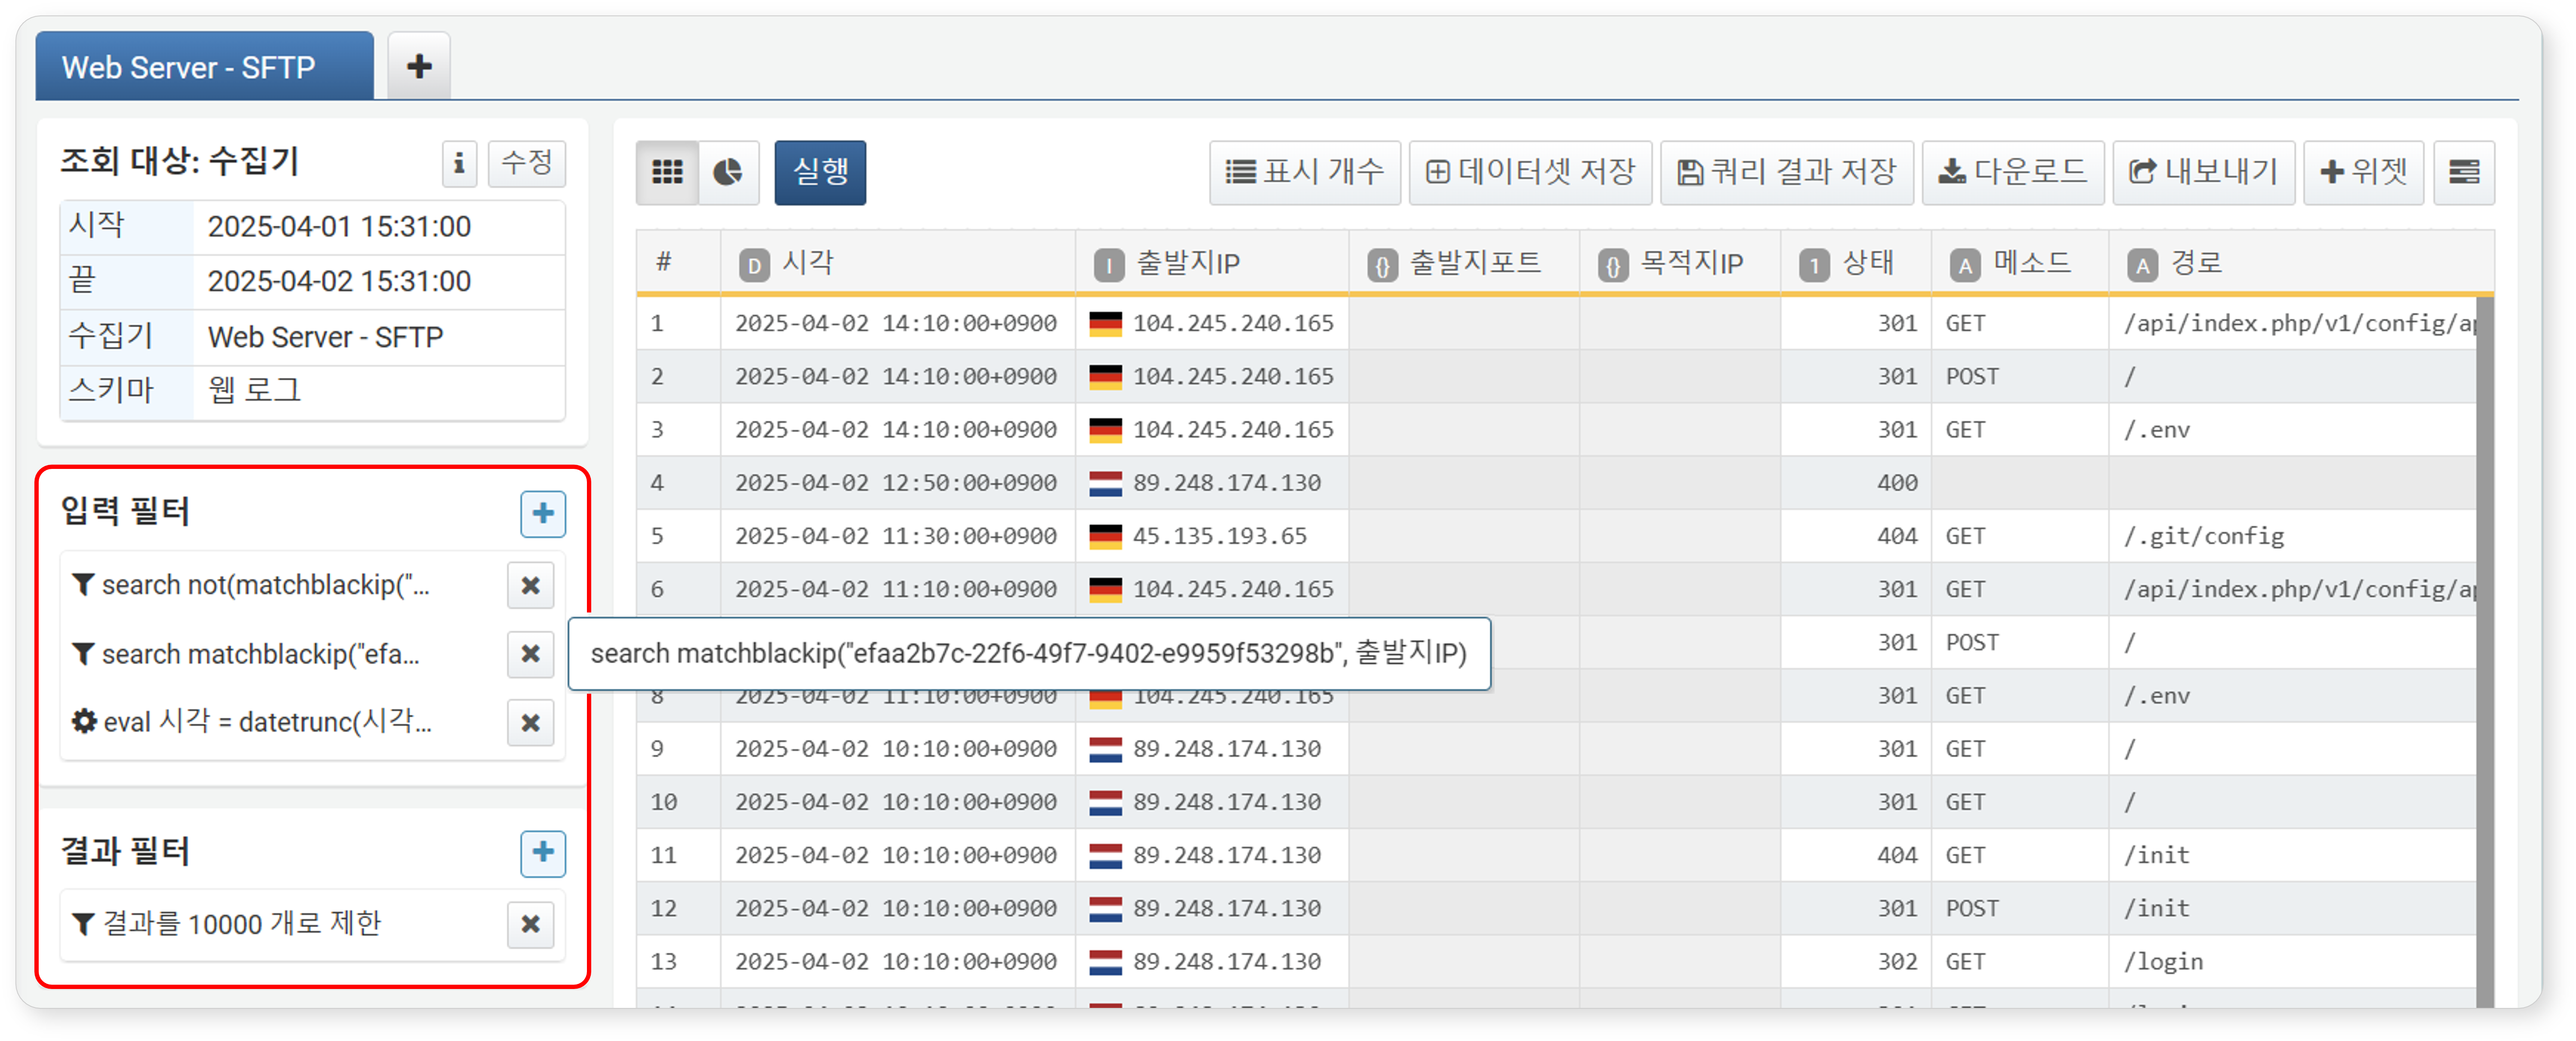The image size is (2576, 1041).
Task: Add a new query tab with plus button
Action: (x=419, y=66)
